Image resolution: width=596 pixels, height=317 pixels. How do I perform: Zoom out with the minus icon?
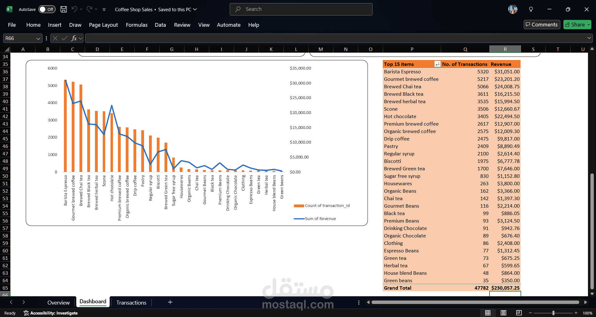(531, 313)
